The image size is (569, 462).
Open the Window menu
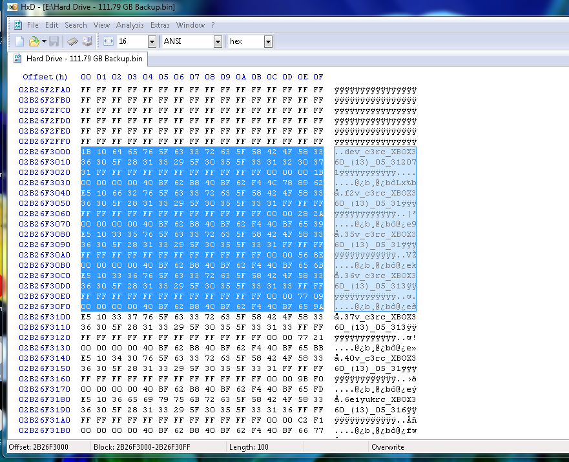[191, 25]
